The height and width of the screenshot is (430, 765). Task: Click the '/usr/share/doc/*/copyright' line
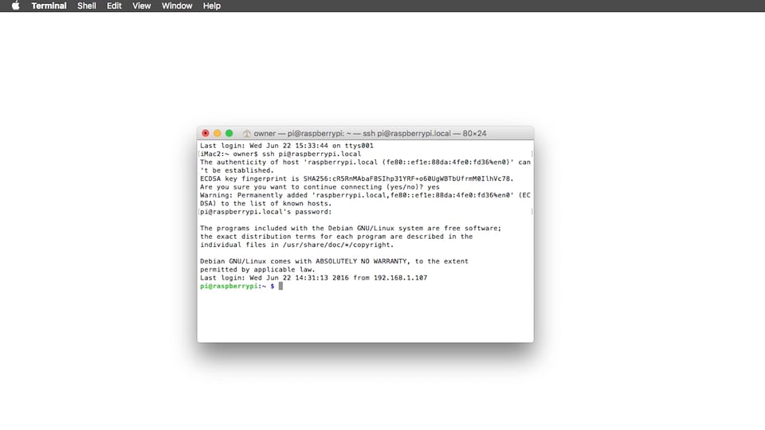pos(296,244)
